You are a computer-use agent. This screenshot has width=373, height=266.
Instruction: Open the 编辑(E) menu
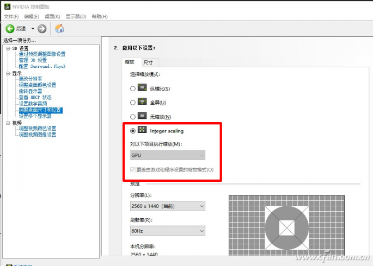(x=32, y=17)
